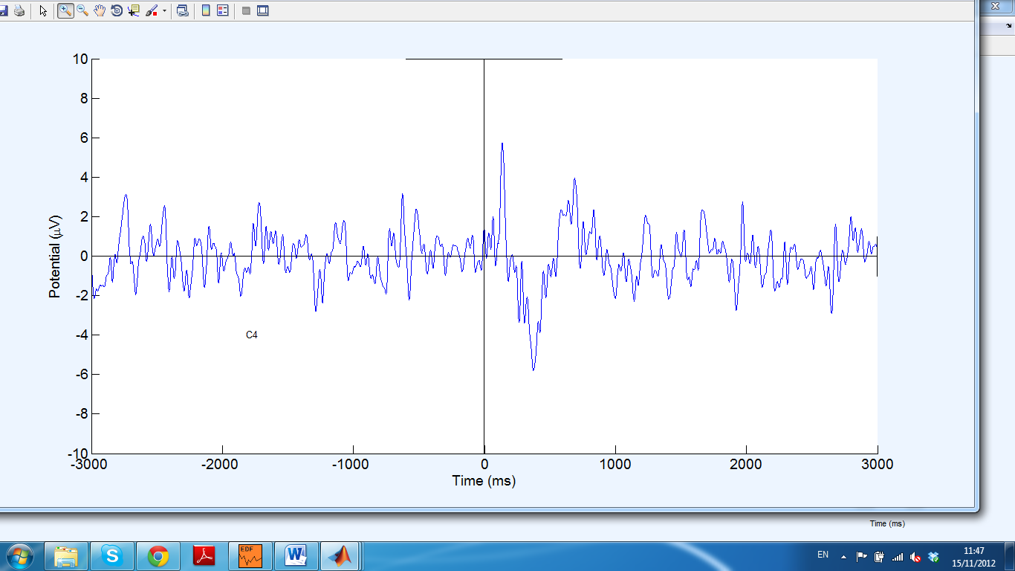Activate the Brush data tool
Image resolution: width=1015 pixels, height=571 pixels.
152,10
